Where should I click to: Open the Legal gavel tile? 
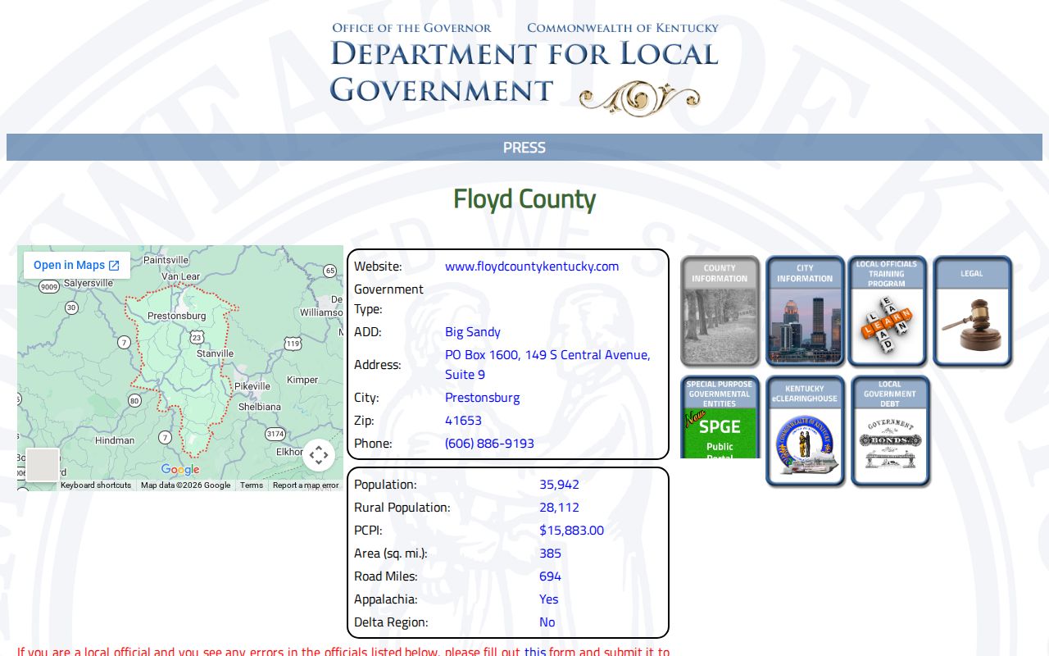(973, 311)
